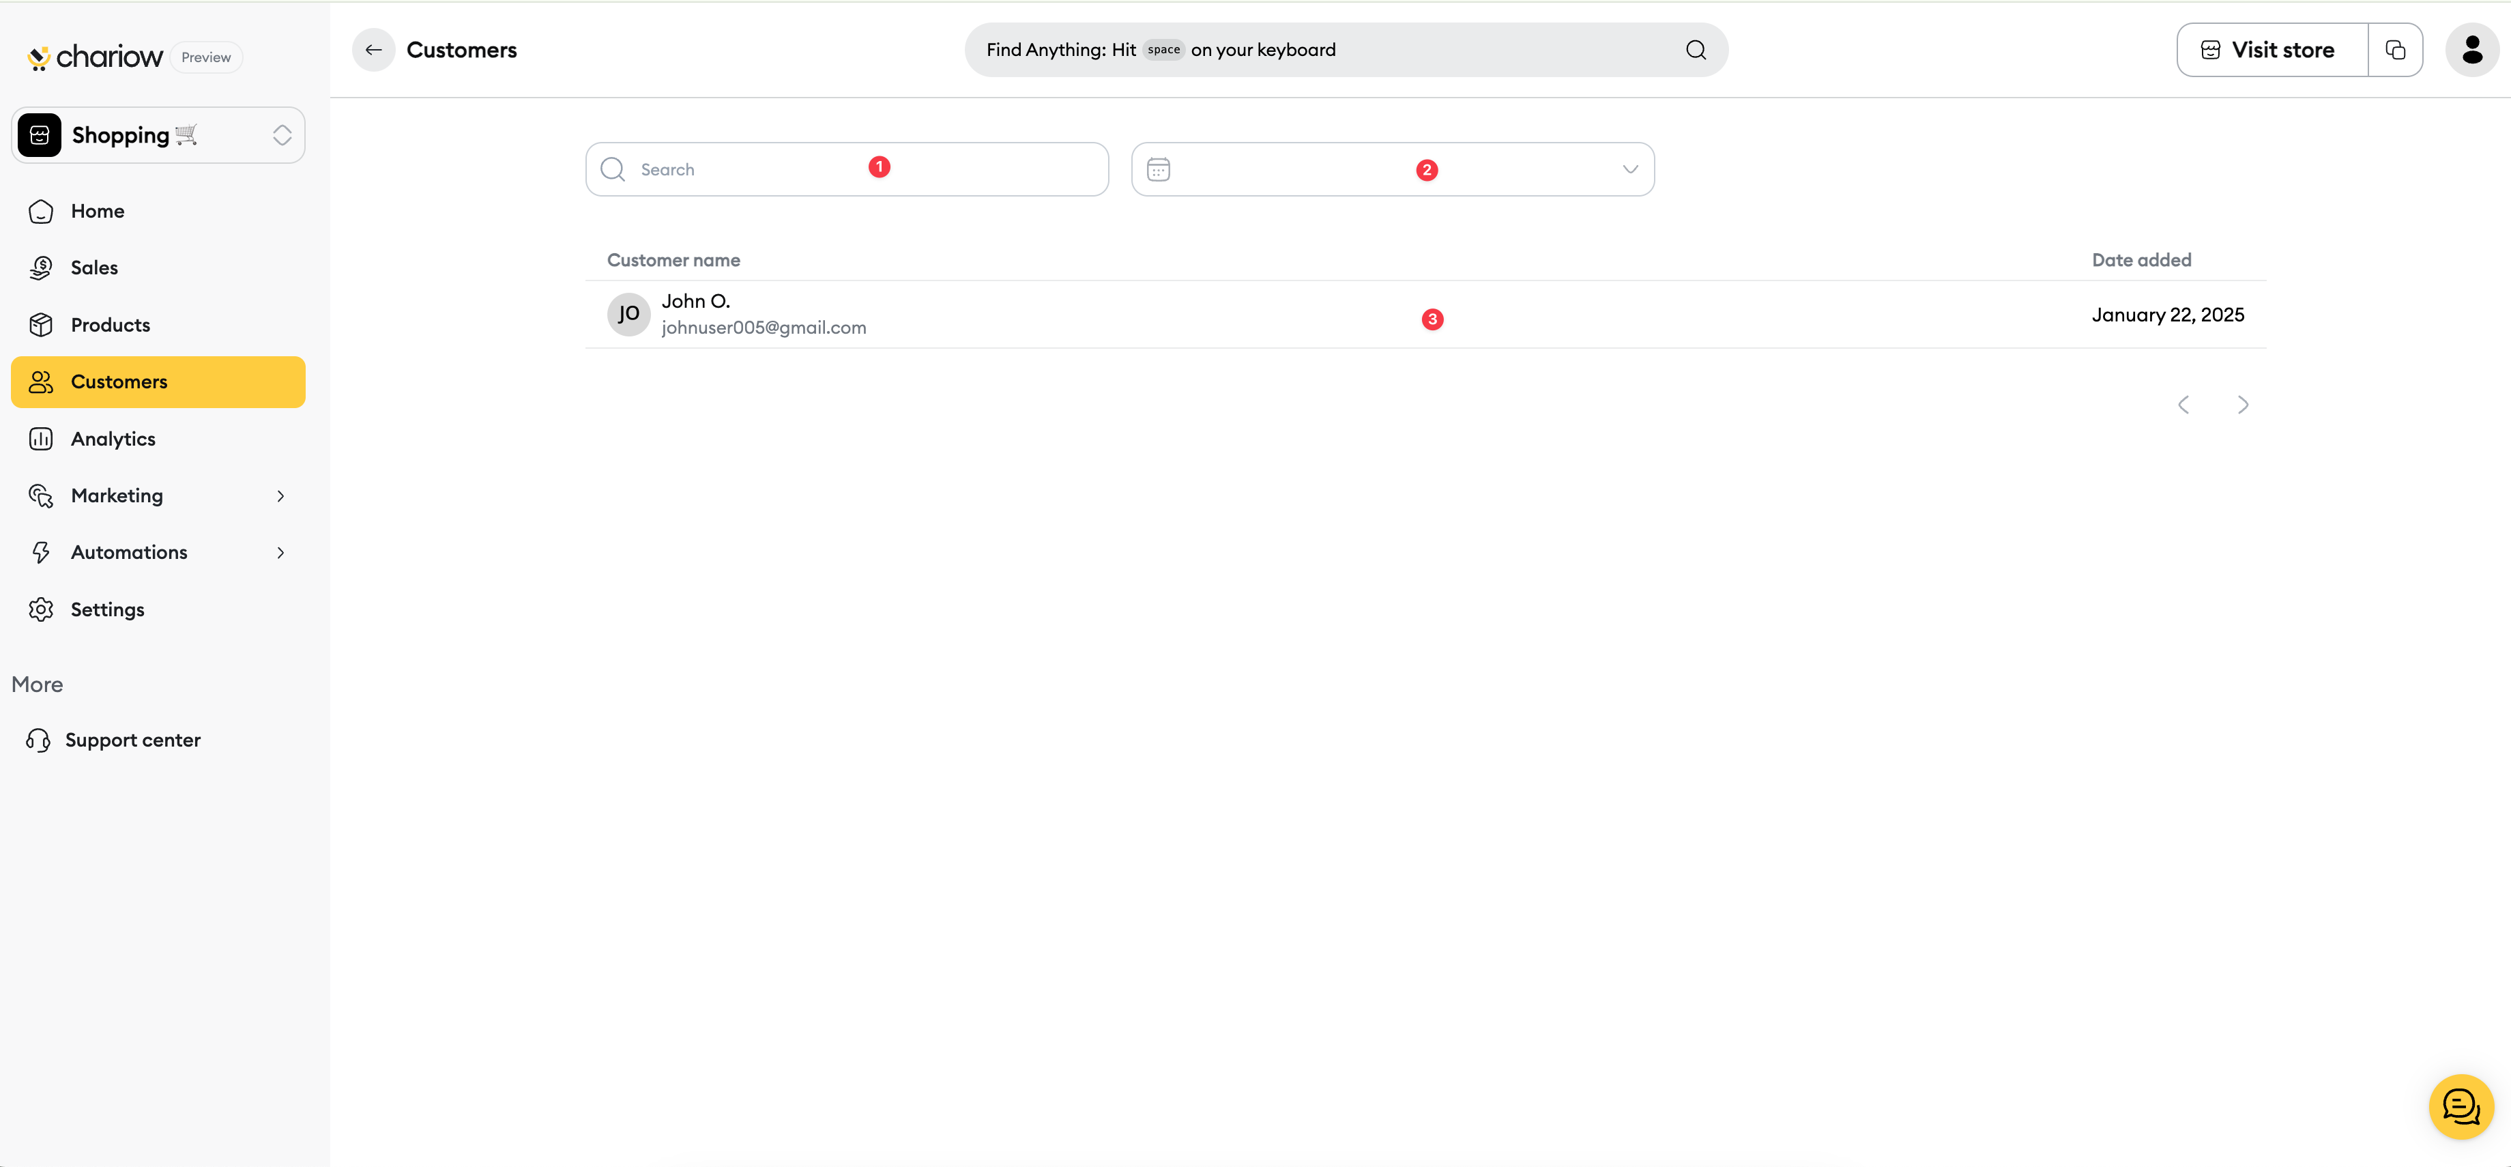Click the calendar icon in date filter

(x=1158, y=170)
